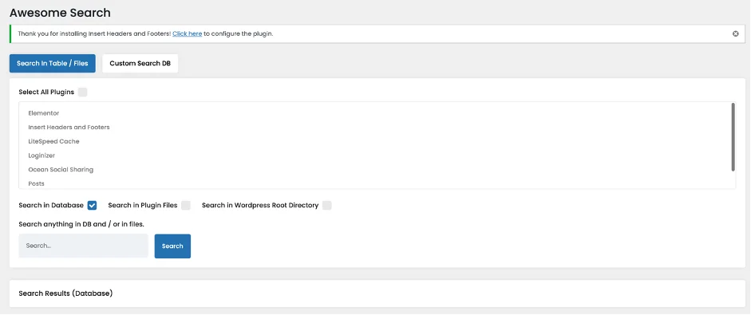Enable Search in Wordpress Root Directory checkbox
Image resolution: width=751 pixels, height=315 pixels.
point(326,206)
